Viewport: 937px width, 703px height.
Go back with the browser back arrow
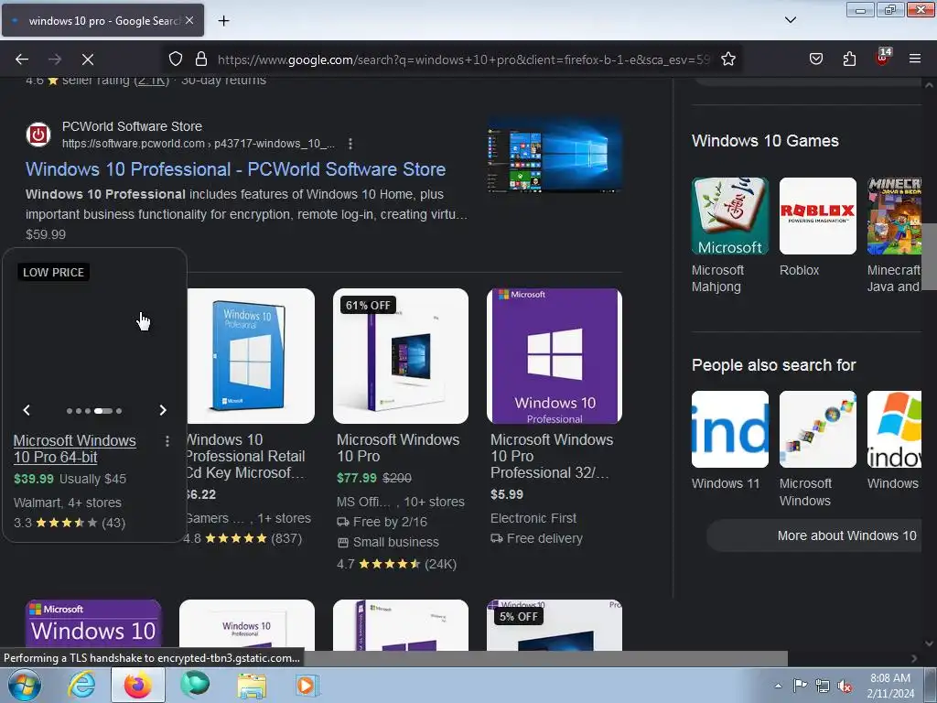click(x=22, y=59)
